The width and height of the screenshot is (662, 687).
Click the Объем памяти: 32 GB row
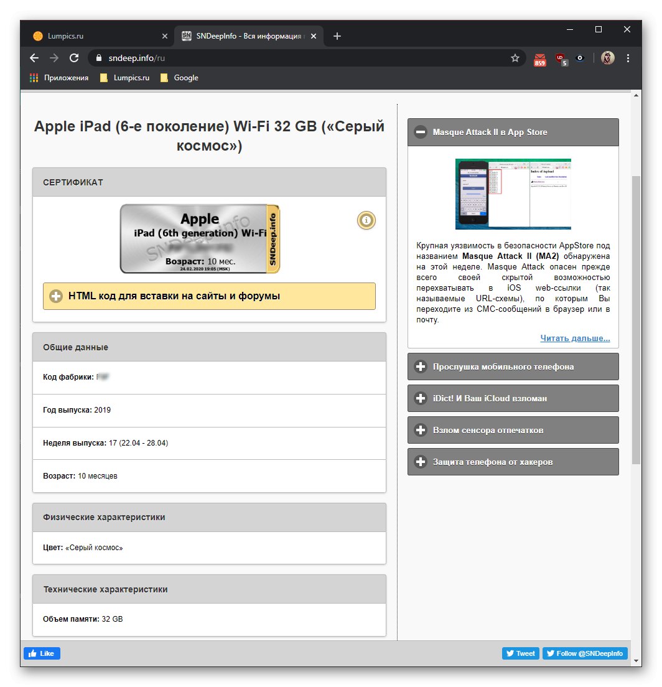tap(209, 620)
